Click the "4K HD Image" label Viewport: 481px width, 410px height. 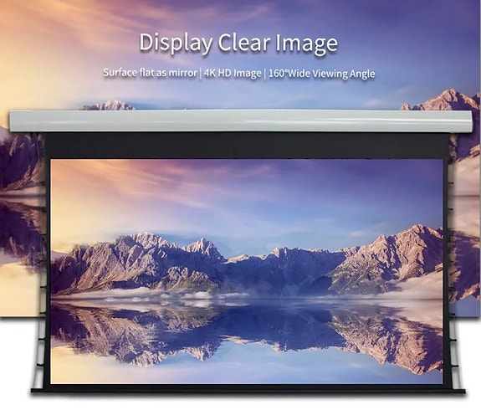coord(233,74)
